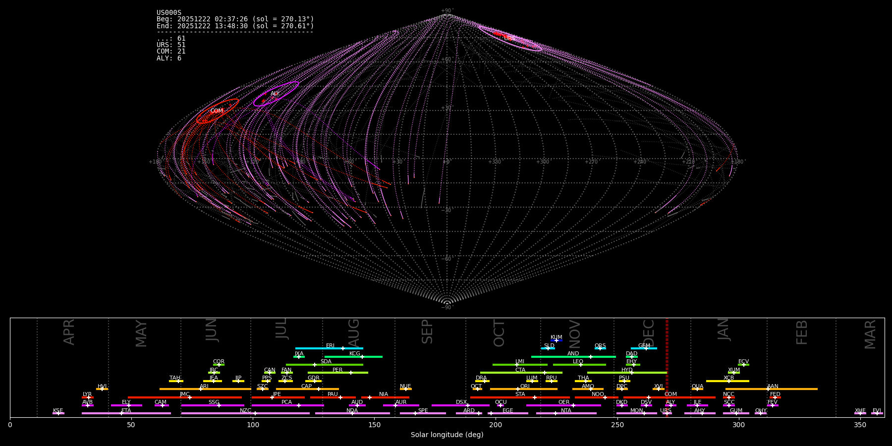The image size is (892, 446).
Task: Click the 100 tick on the solar longitude axis
Action: click(253, 425)
